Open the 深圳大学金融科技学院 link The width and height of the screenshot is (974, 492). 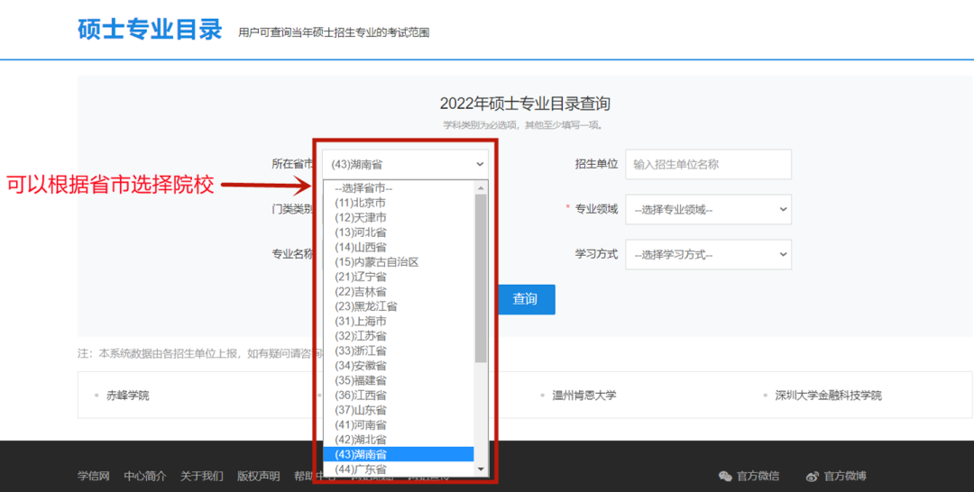click(828, 396)
